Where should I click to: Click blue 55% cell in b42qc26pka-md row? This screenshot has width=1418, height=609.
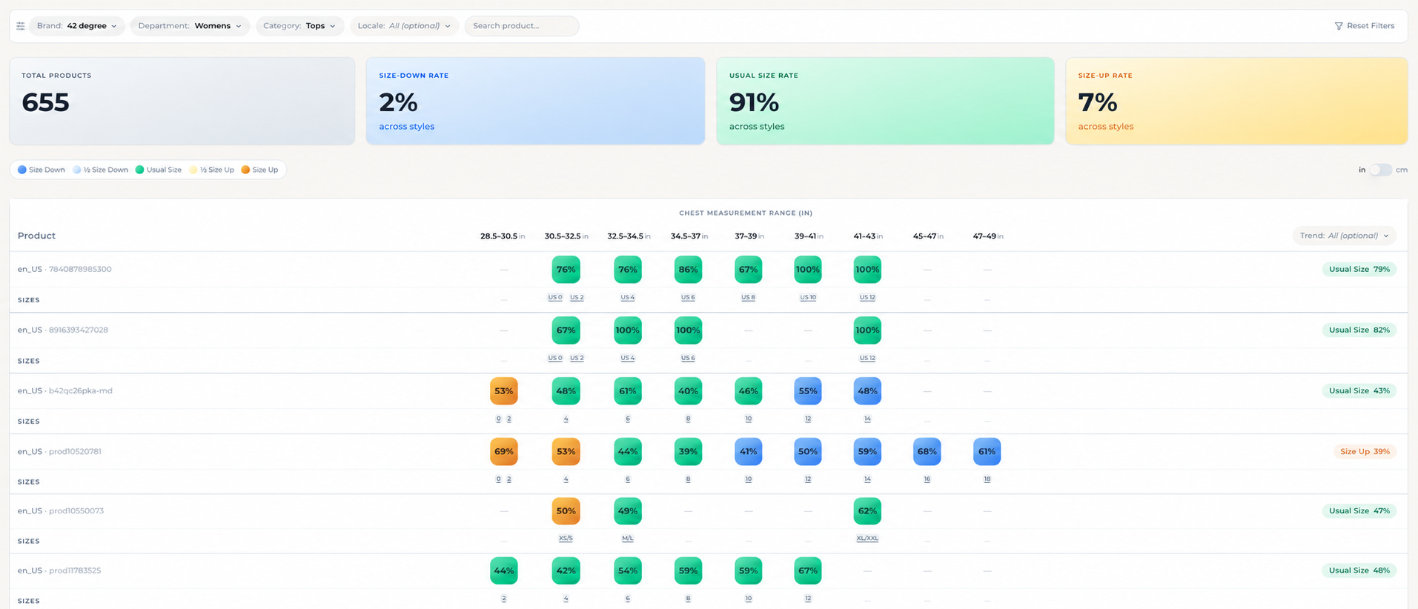tap(808, 391)
